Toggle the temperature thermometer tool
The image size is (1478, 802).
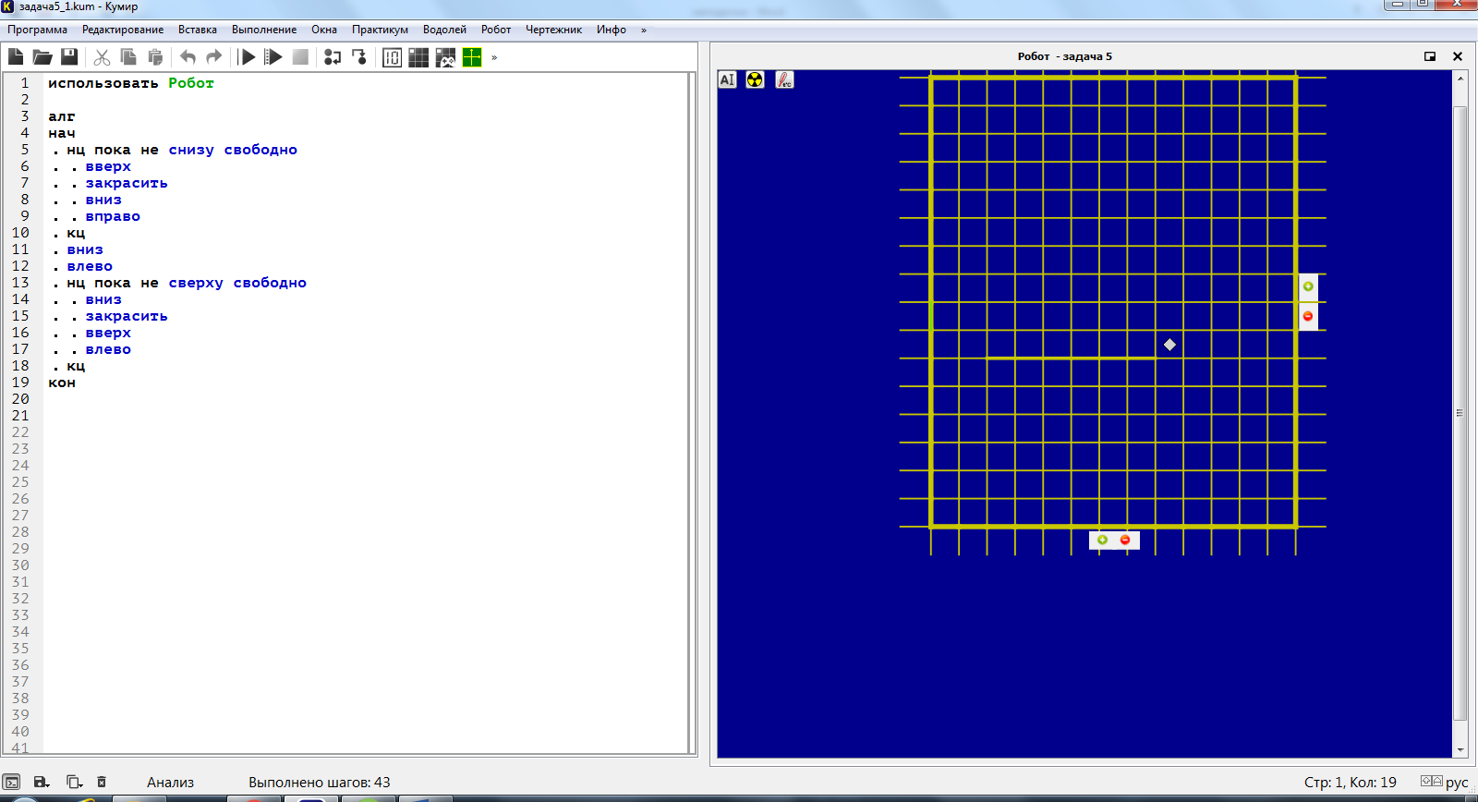click(784, 79)
